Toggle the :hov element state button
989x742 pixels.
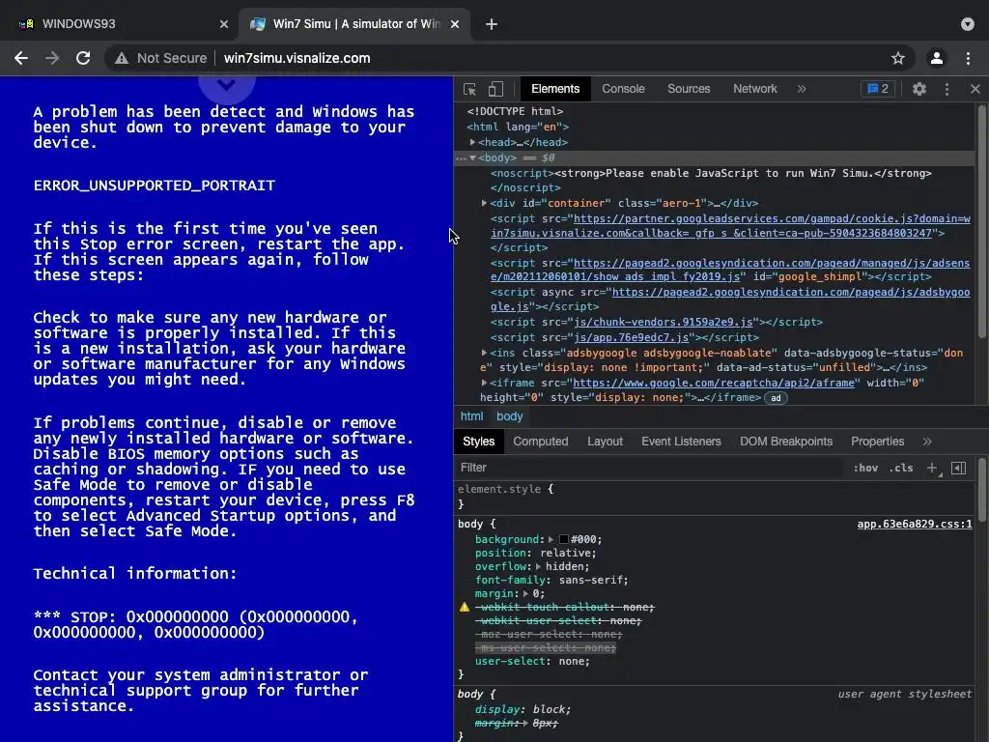click(865, 468)
